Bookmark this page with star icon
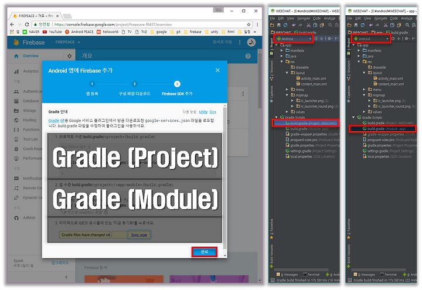 tap(249, 25)
